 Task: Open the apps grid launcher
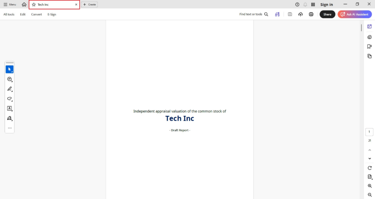[313, 4]
